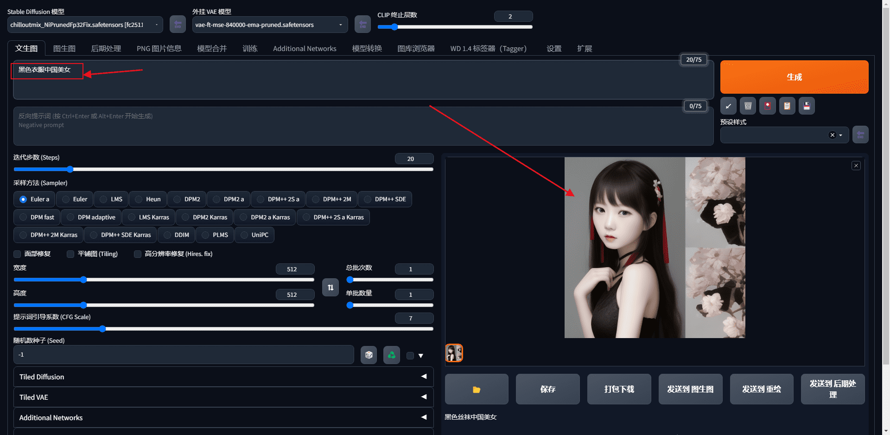Screen dimensions: 890x435
Task: Switch to the 图生图 tab
Action: (64, 48)
